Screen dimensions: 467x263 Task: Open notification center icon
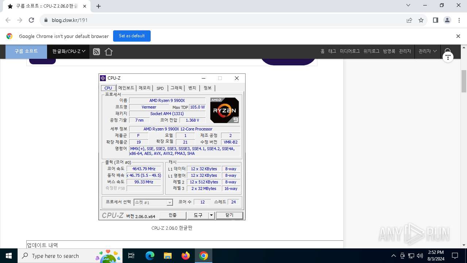455,256
